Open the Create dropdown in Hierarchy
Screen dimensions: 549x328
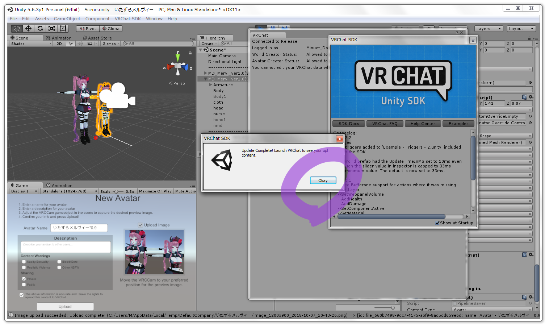point(209,43)
